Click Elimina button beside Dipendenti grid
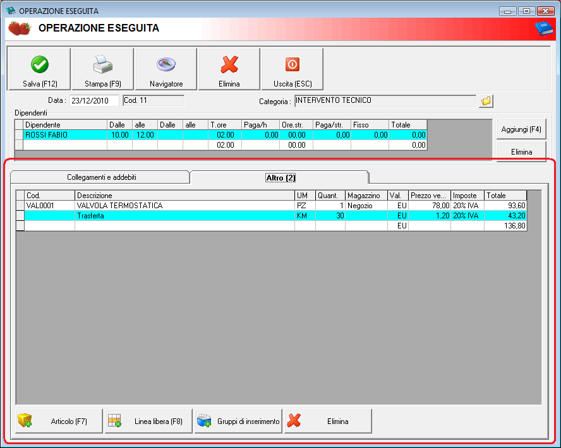Screen dimensions: 561x448 coord(521,151)
